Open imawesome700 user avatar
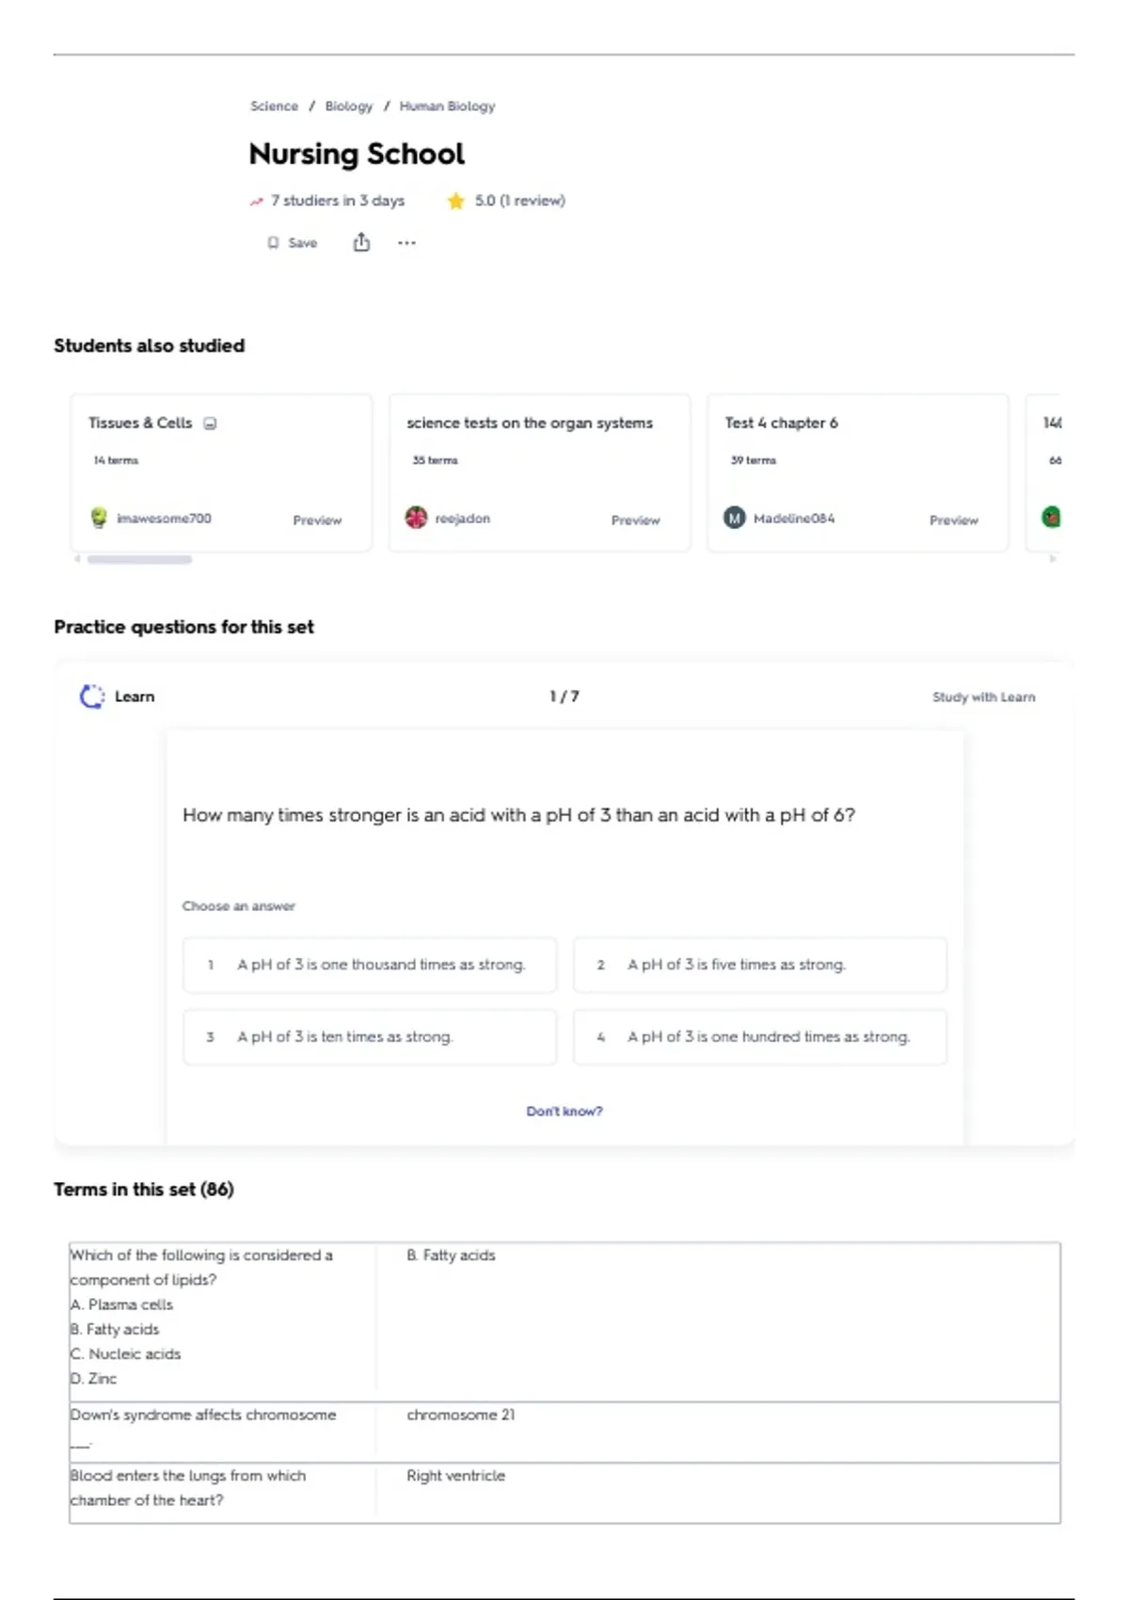The image size is (1129, 1600). (99, 518)
